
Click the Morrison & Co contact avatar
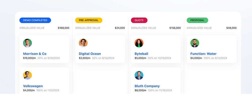[27, 43]
